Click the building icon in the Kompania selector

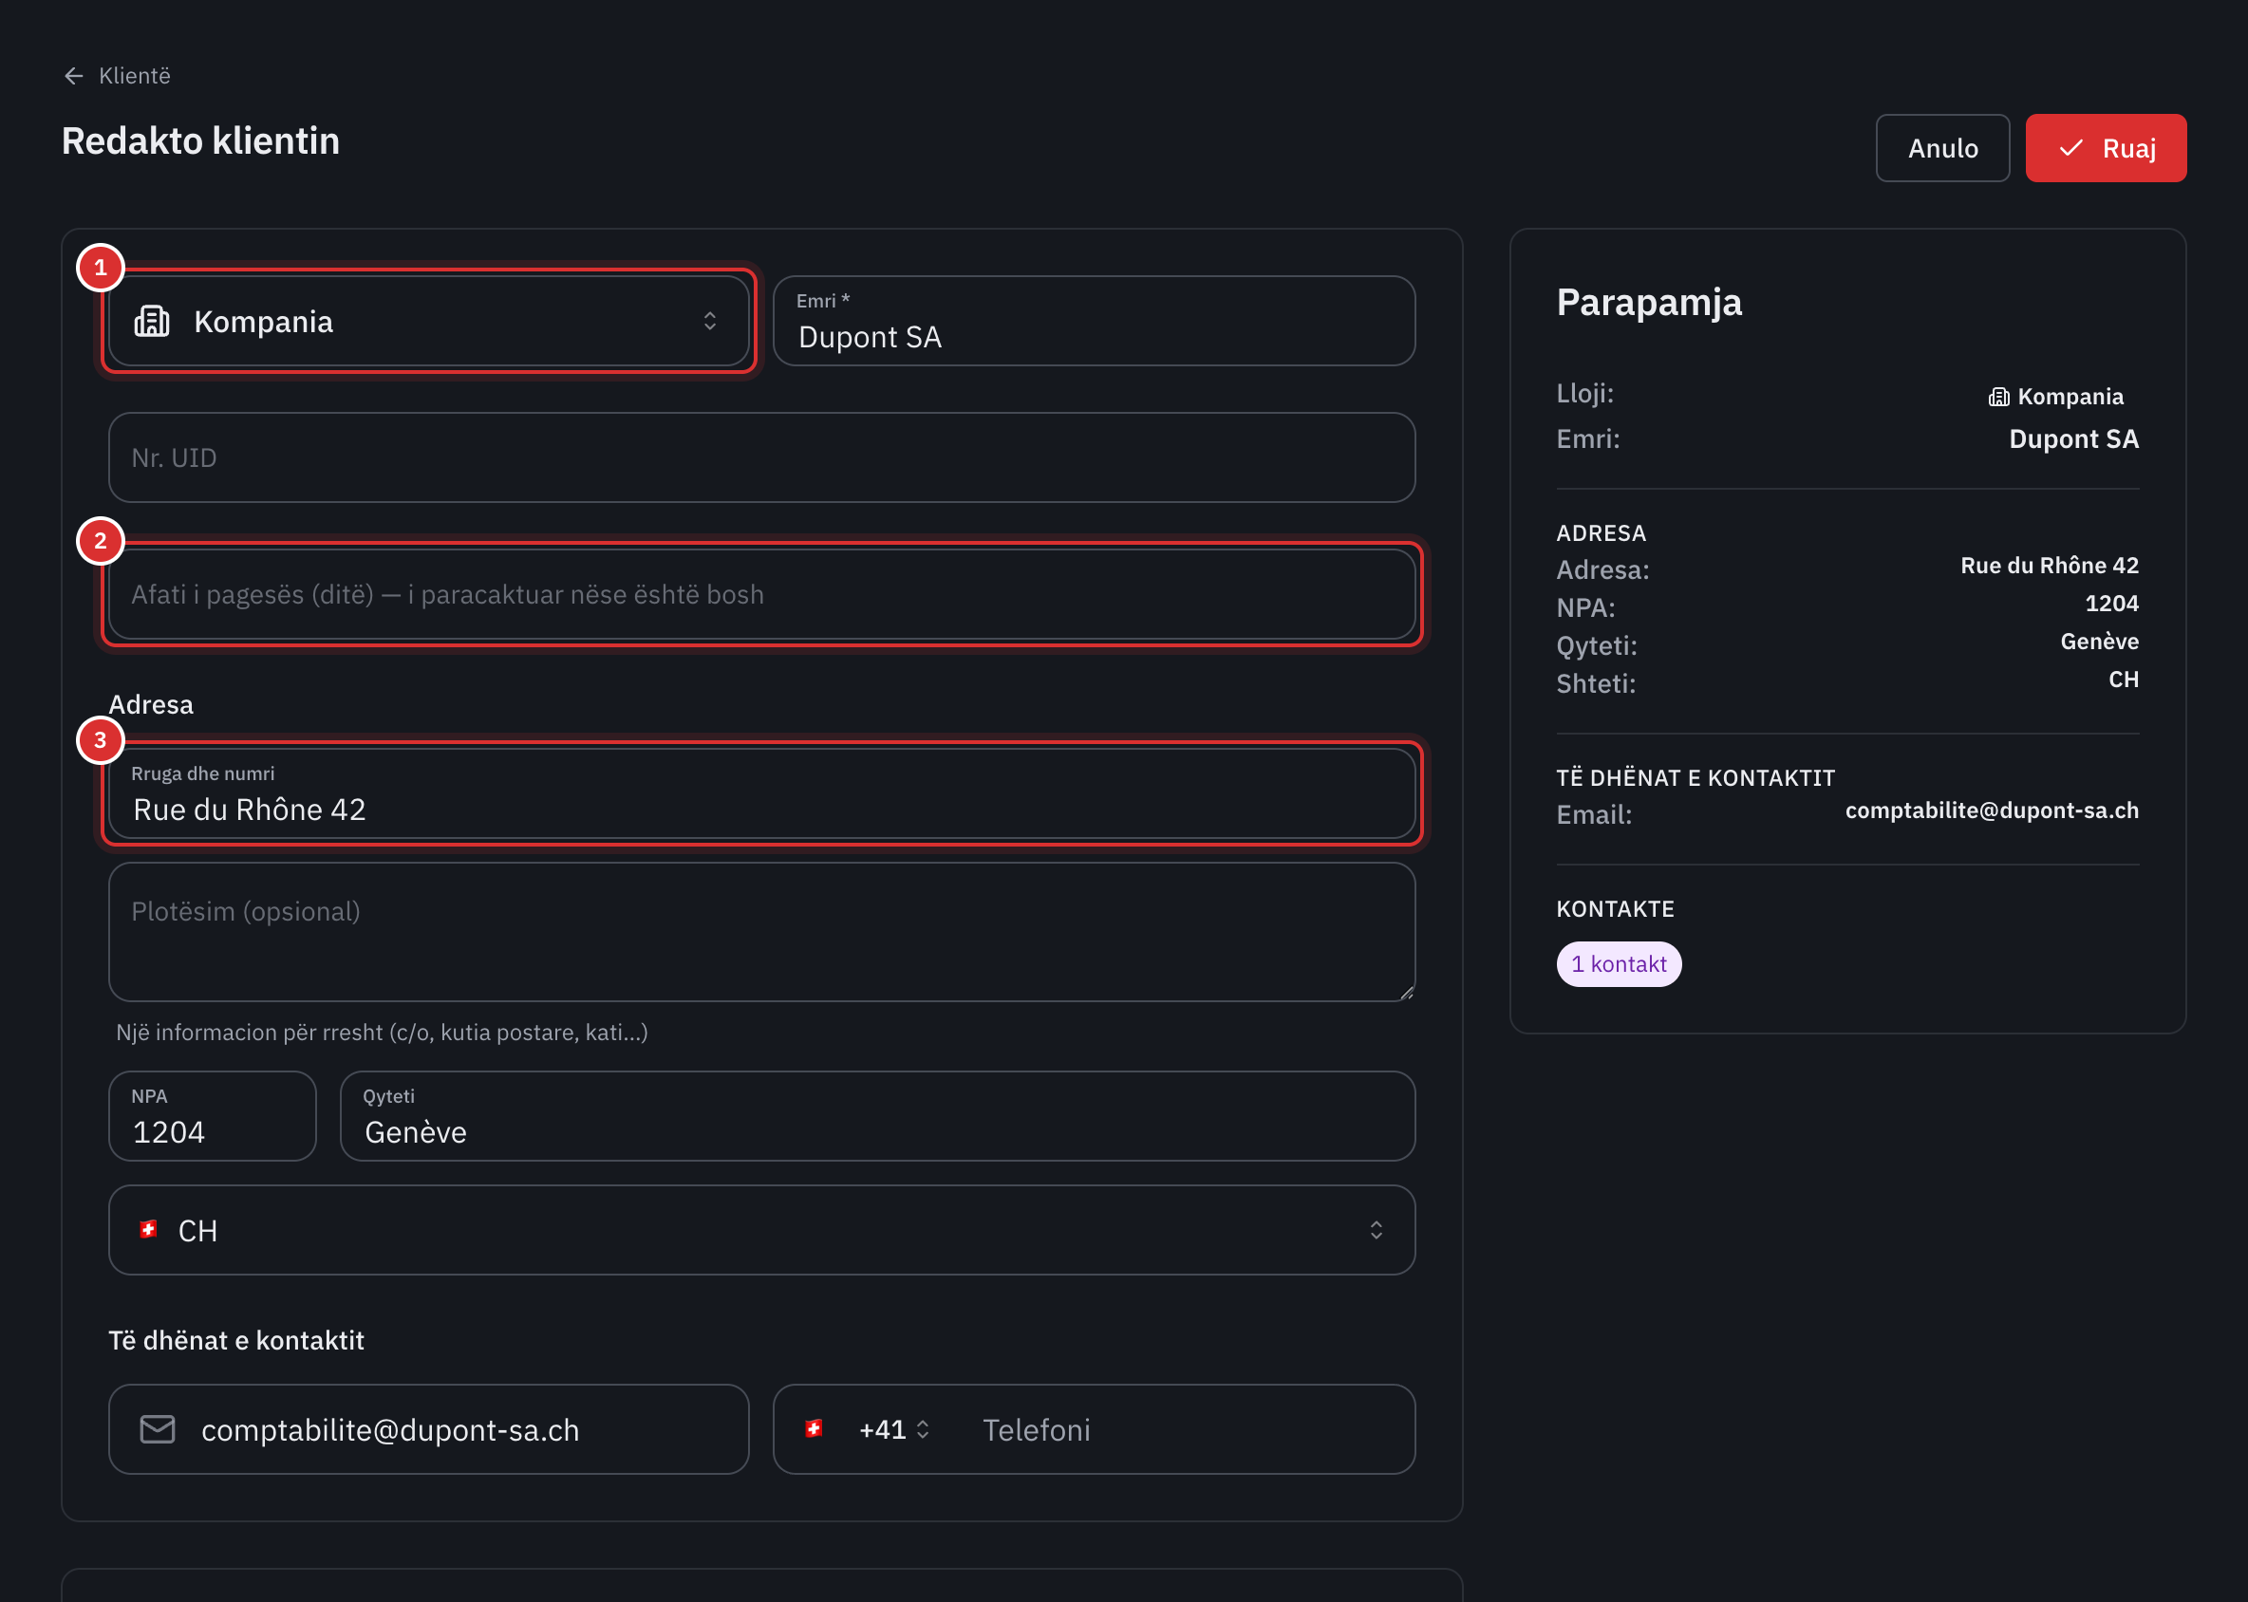[152, 322]
